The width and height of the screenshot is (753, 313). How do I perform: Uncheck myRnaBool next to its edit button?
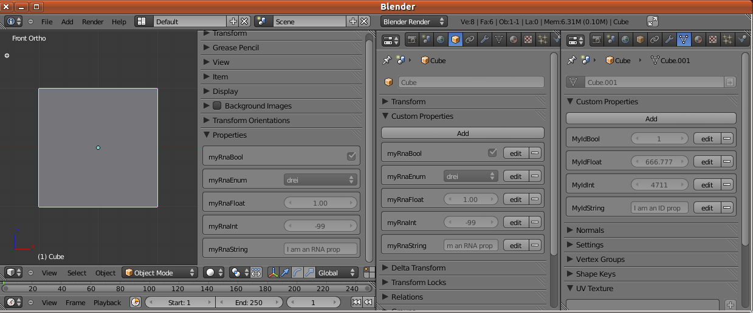(493, 153)
